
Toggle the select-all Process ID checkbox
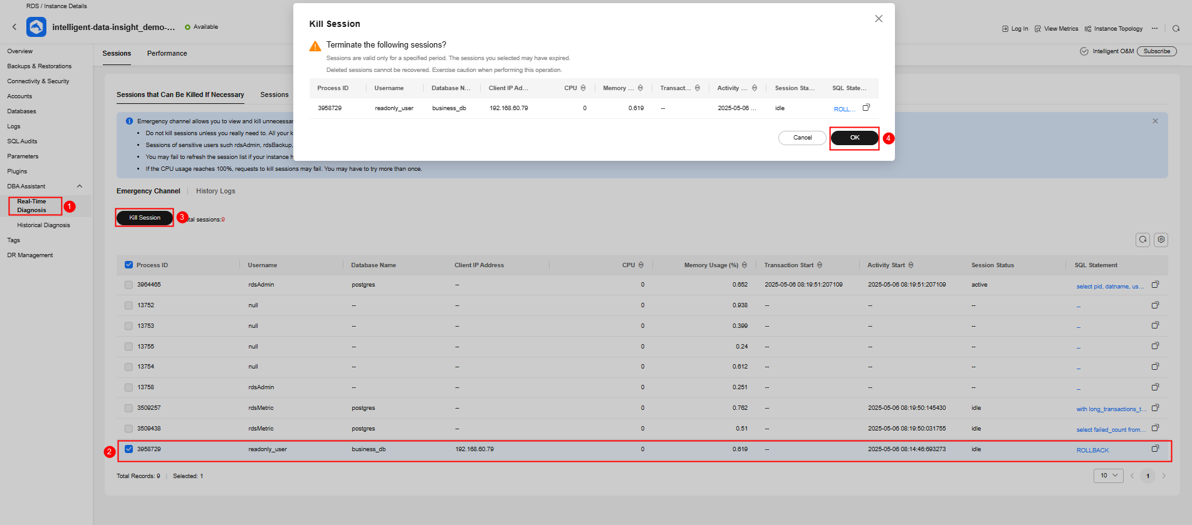[128, 265]
